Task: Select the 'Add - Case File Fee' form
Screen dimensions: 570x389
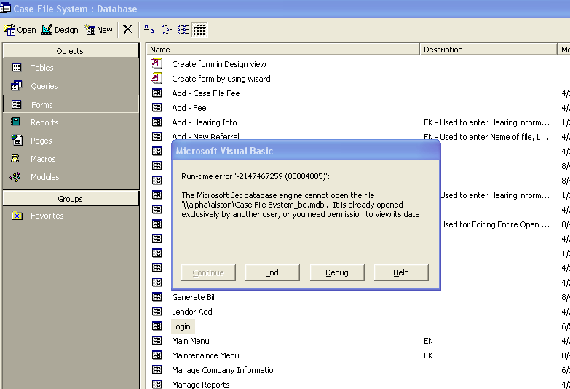Action: [206, 93]
